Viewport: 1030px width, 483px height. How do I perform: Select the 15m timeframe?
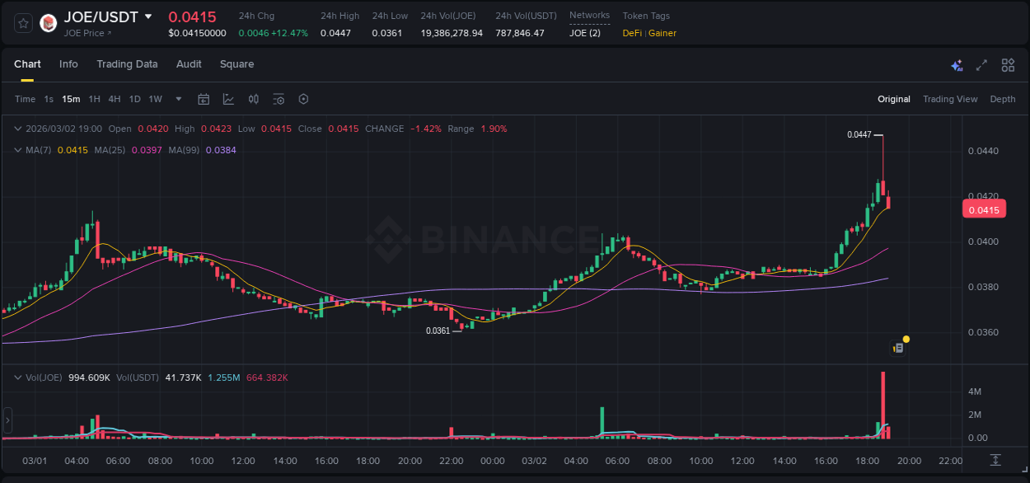[71, 99]
